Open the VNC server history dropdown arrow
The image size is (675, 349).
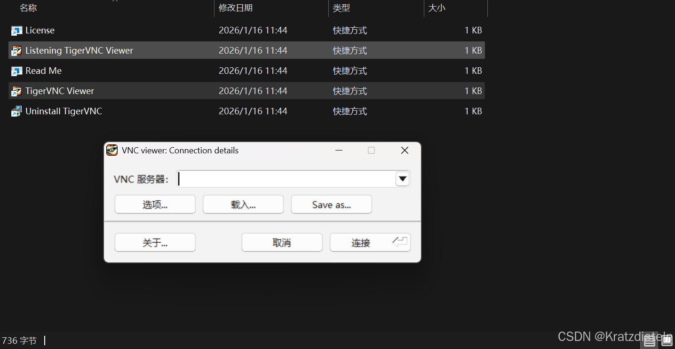click(402, 179)
